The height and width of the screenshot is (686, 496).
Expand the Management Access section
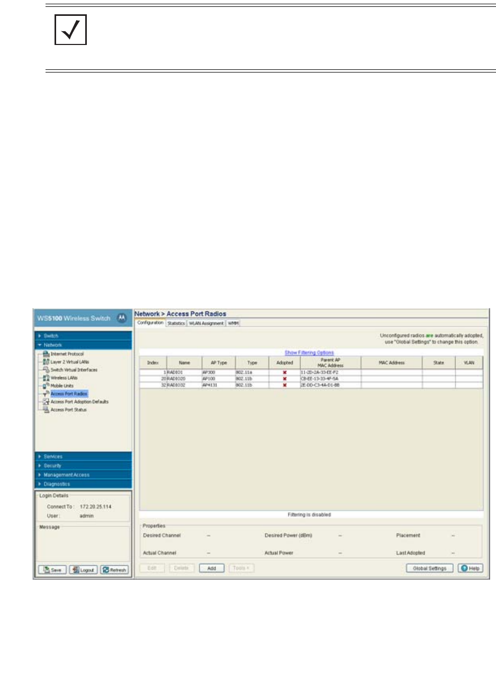[83, 475]
